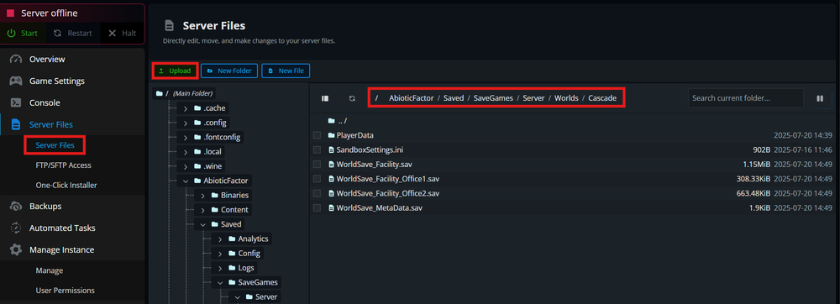Click the Start server power icon

point(11,34)
